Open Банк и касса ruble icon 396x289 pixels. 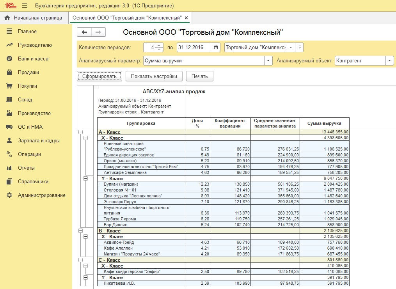tap(9, 59)
